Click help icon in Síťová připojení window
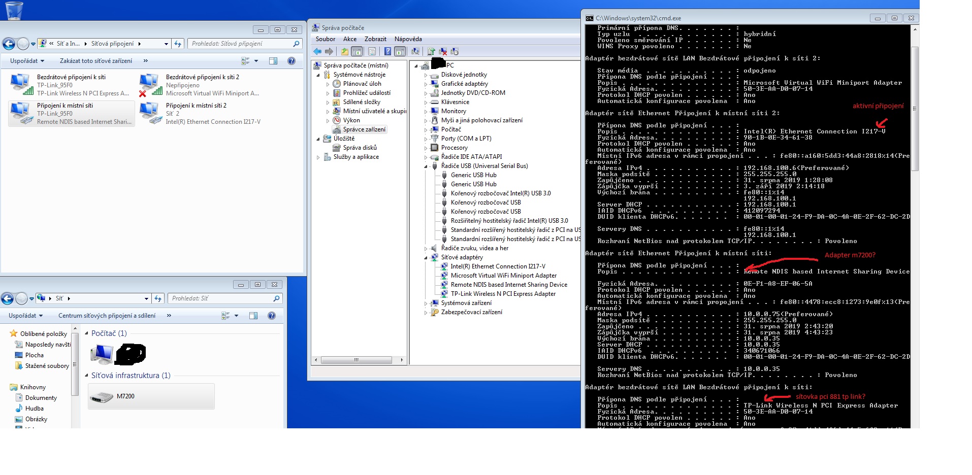 click(291, 61)
